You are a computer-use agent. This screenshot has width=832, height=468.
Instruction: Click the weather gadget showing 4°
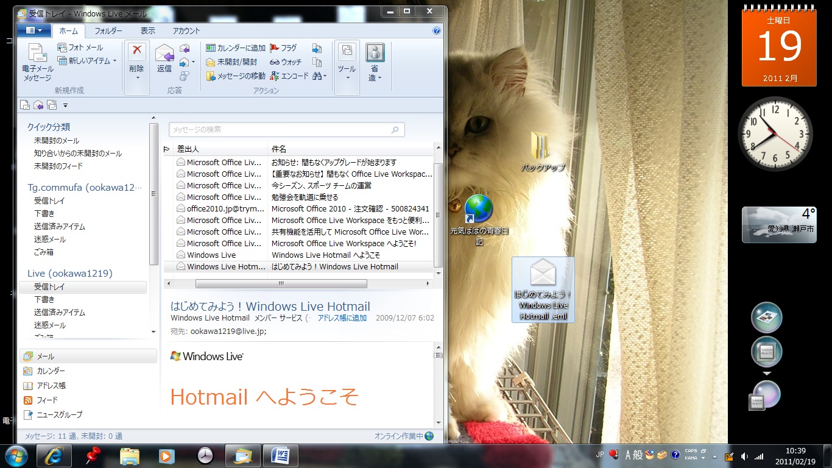(780, 224)
